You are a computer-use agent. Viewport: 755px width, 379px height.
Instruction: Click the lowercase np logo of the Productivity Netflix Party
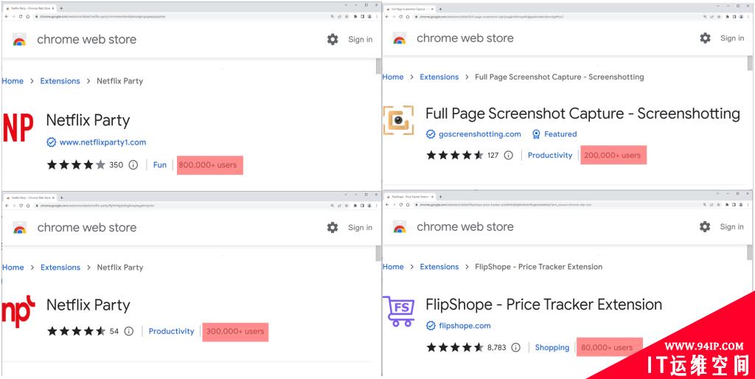pyautogui.click(x=18, y=311)
